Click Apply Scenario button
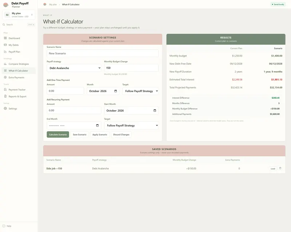Image resolution: width=291 pixels, height=232 pixels. click(100, 134)
